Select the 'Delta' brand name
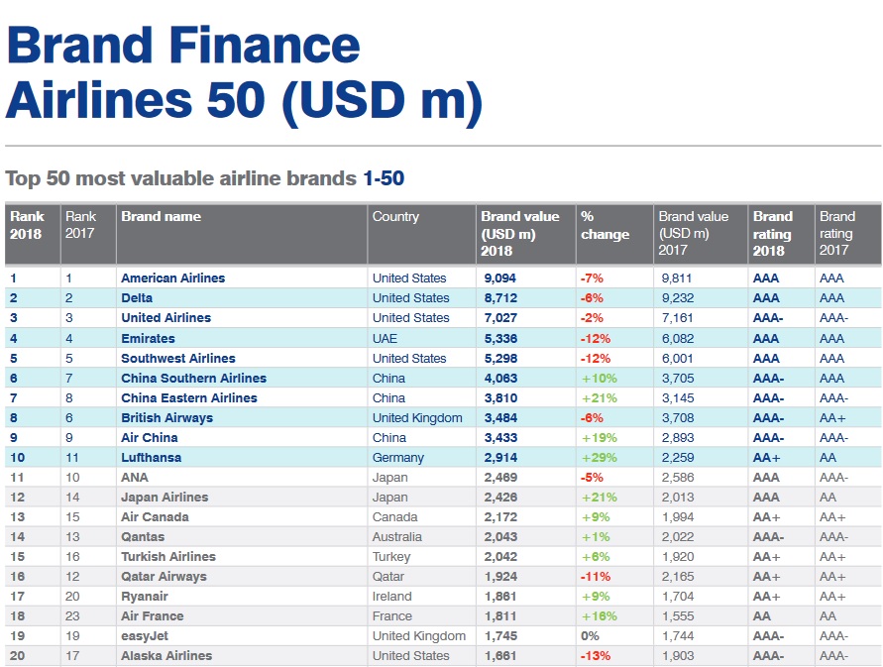The width and height of the screenshot is (883, 667). tap(137, 298)
